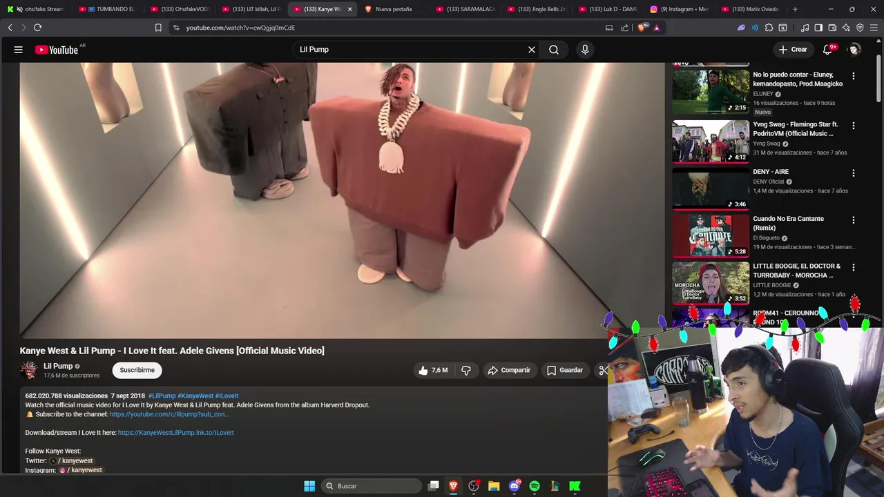Open OBS Studio from the taskbar
Screen dimensions: 884x497
474,486
